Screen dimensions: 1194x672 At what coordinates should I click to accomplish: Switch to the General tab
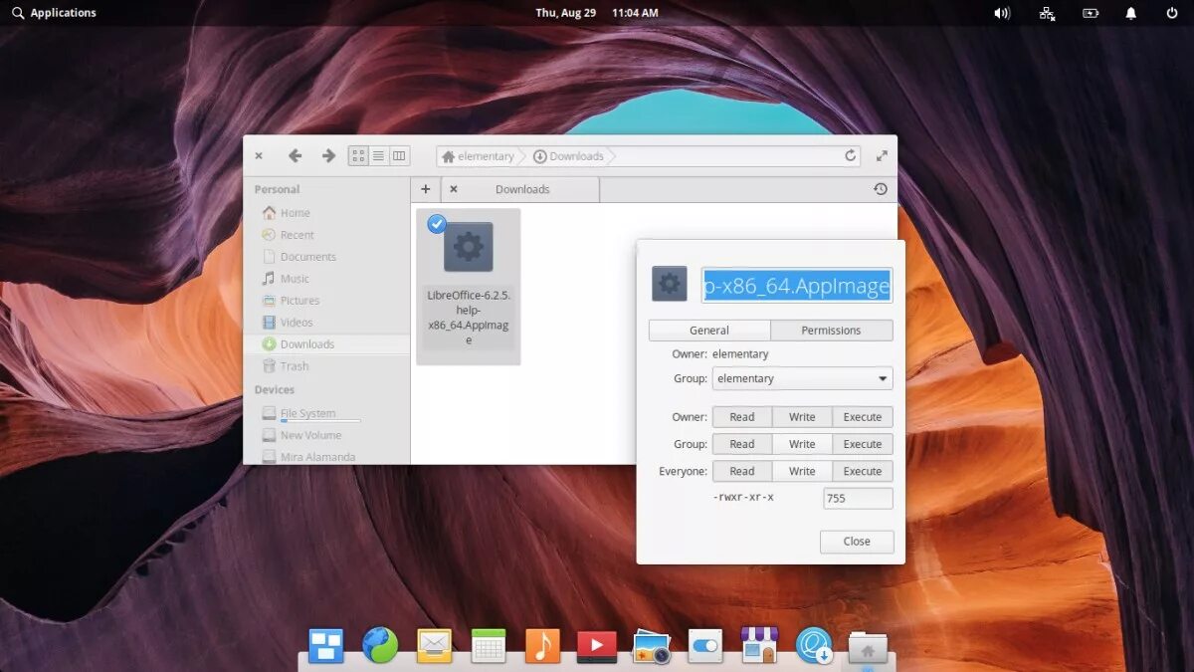(709, 331)
